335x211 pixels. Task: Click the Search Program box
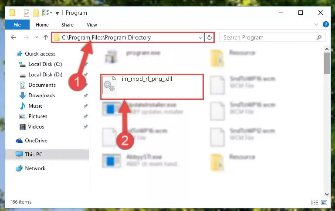coord(272,37)
